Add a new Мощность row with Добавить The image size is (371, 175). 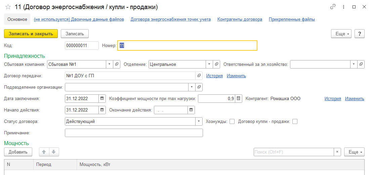click(x=18, y=152)
